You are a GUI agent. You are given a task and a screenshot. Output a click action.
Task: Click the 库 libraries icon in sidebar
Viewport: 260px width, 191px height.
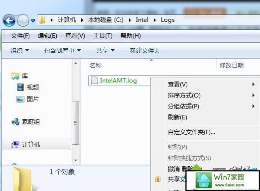pos(15,76)
